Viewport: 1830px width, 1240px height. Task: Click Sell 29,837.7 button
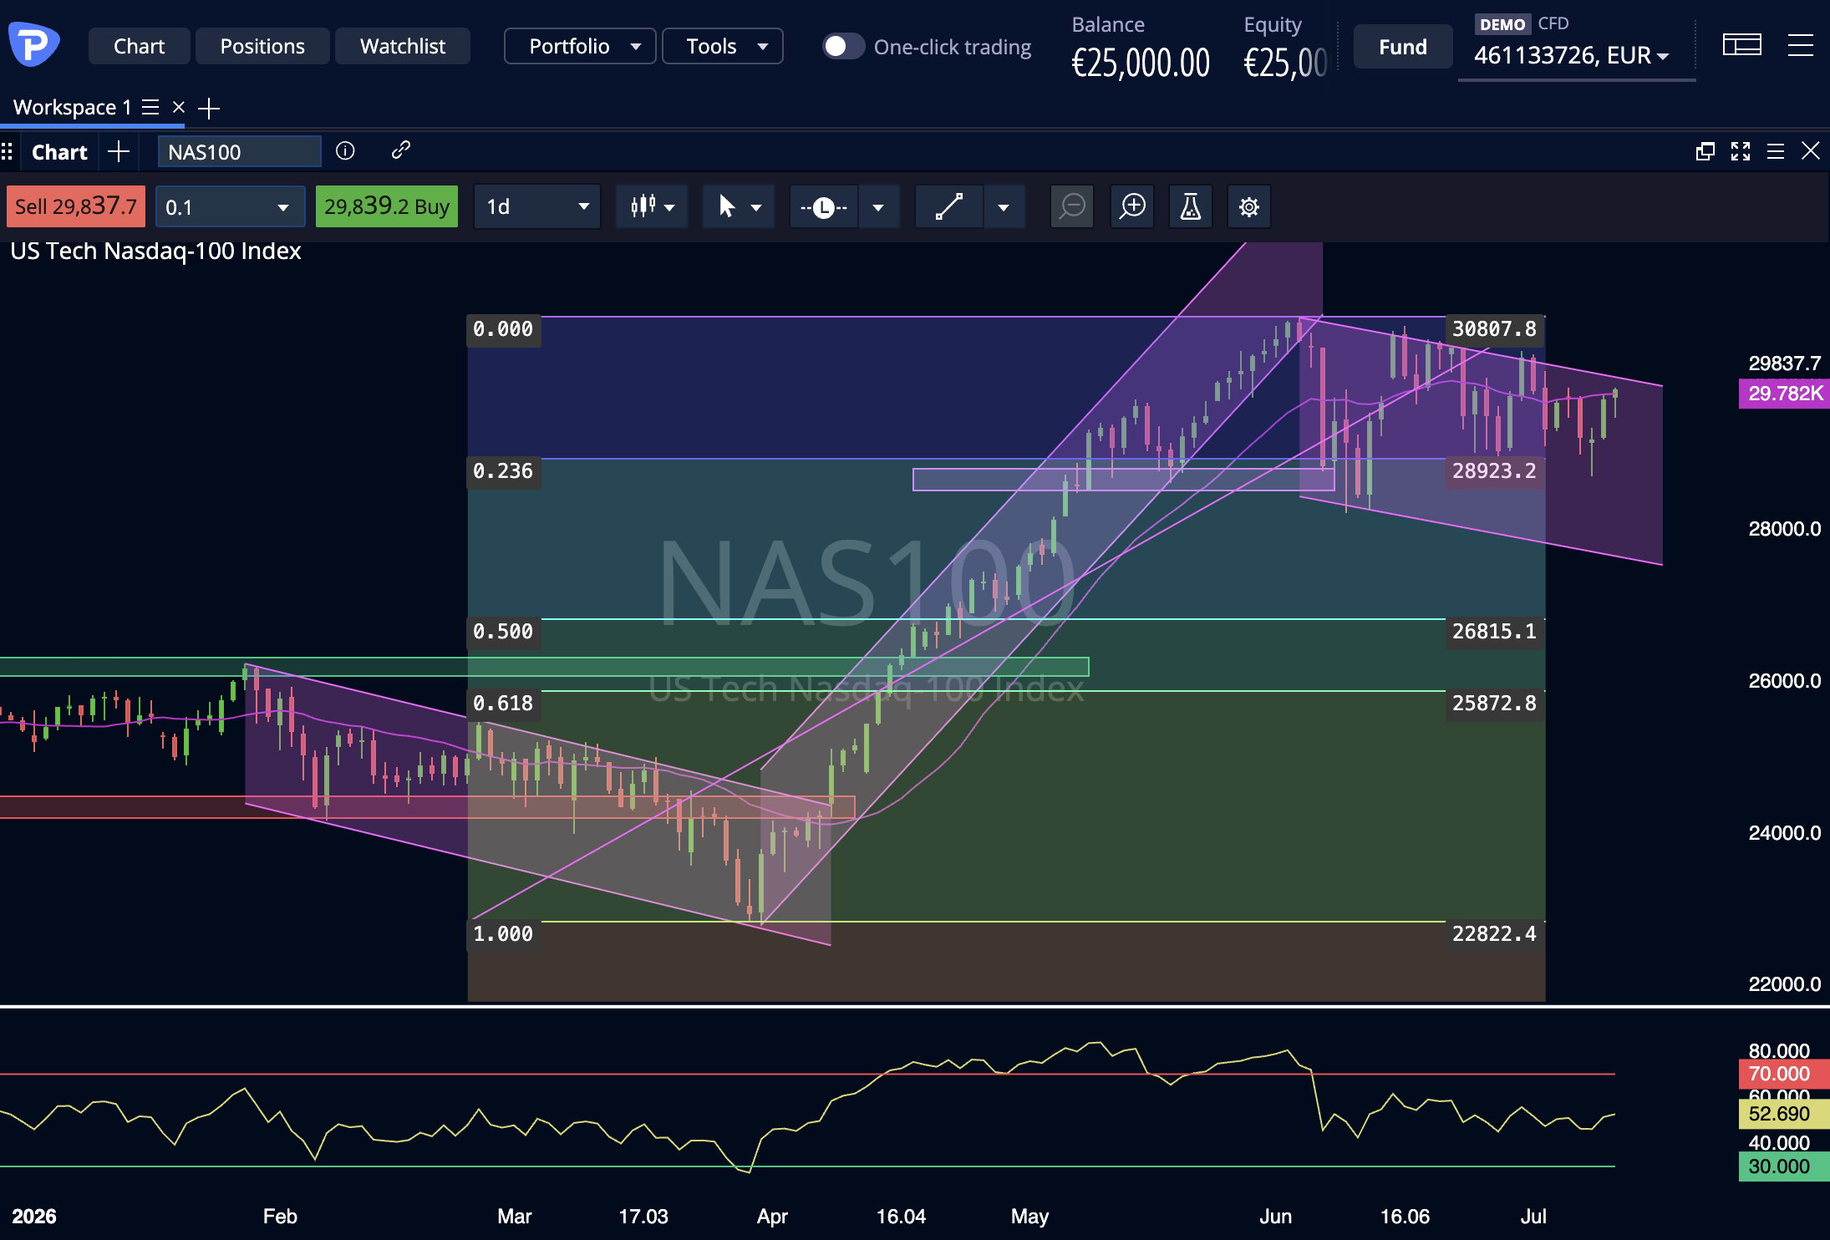[x=76, y=206]
